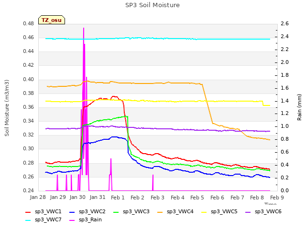This screenshot has width=306, height=229.
Task: Click the 0.40 soil moisture tick label
Action: pyautogui.click(x=29, y=80)
